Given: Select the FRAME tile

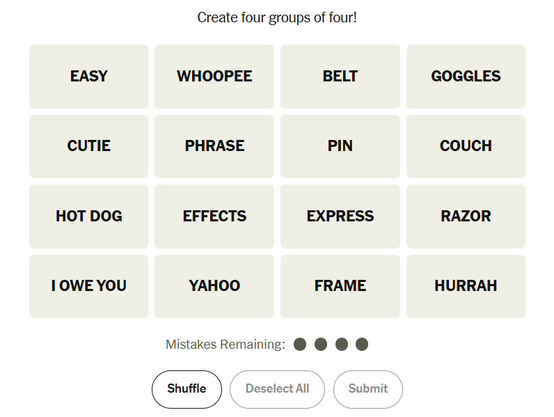Looking at the screenshot, I should click(340, 286).
